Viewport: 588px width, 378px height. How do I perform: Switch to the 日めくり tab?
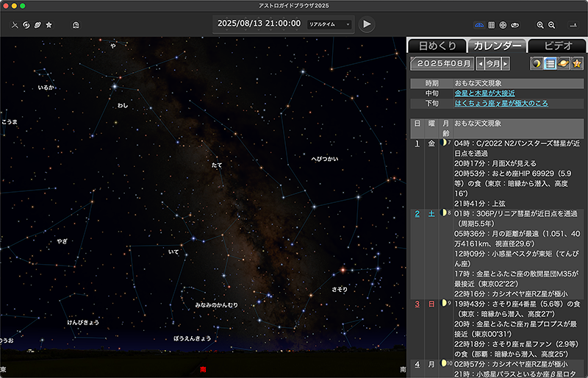pyautogui.click(x=437, y=46)
